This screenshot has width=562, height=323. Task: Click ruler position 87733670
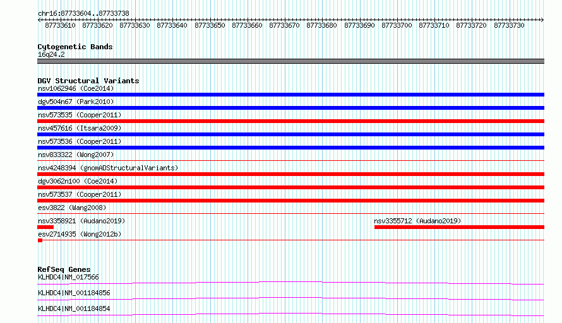tap(284, 25)
